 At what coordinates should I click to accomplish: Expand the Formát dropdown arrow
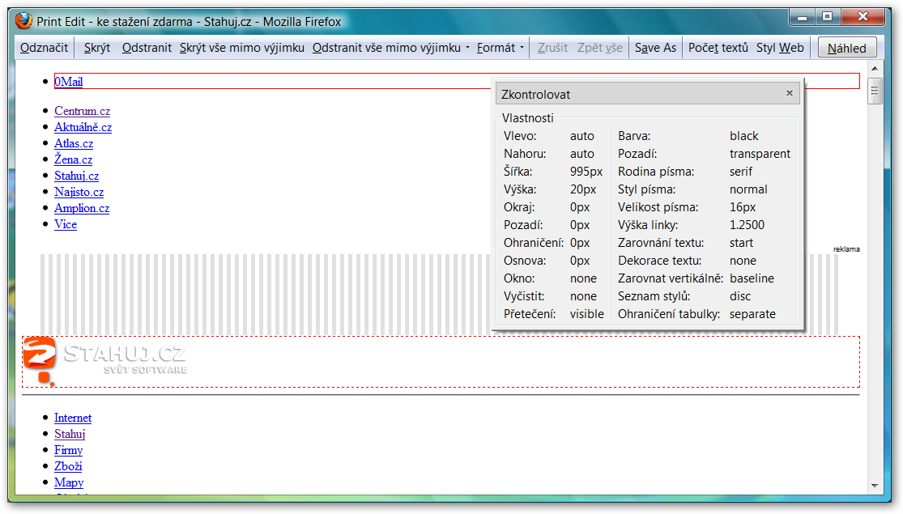[x=522, y=48]
